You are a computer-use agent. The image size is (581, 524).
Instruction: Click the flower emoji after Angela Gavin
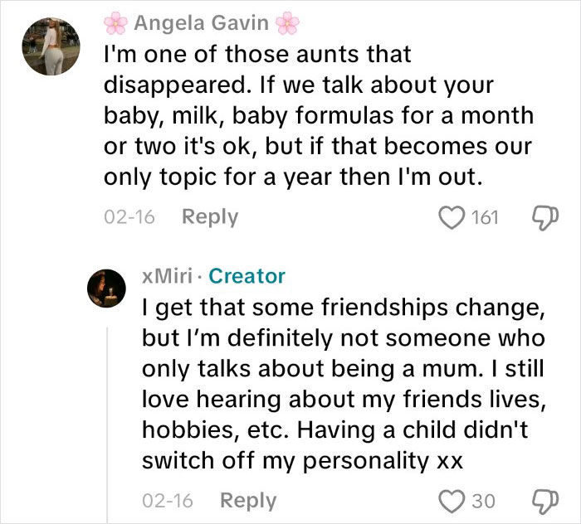tap(288, 23)
